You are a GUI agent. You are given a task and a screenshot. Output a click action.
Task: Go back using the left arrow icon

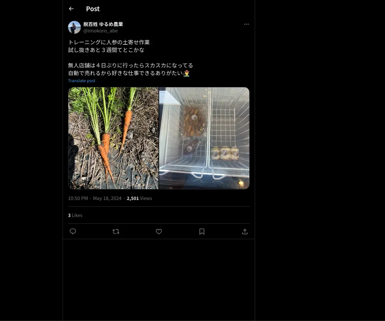(71, 9)
